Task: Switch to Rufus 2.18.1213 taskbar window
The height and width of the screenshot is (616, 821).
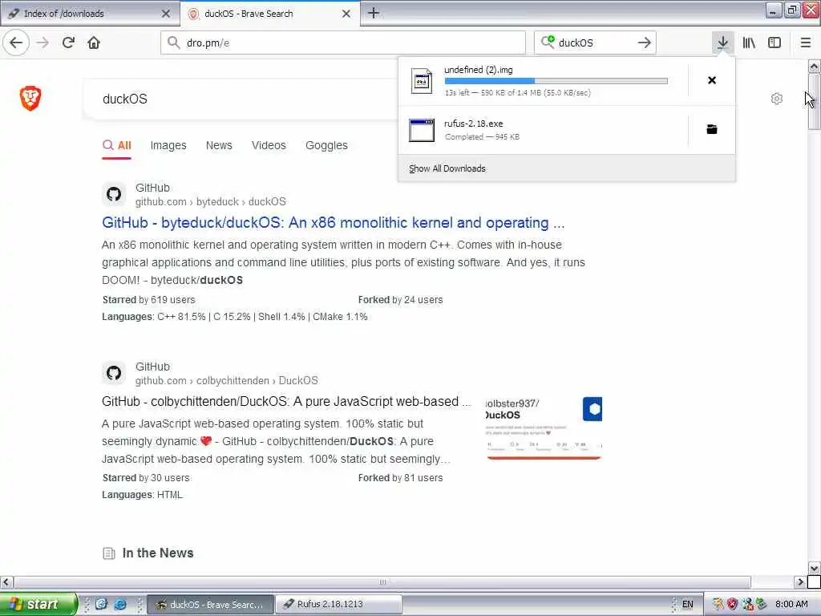Action: point(339,604)
